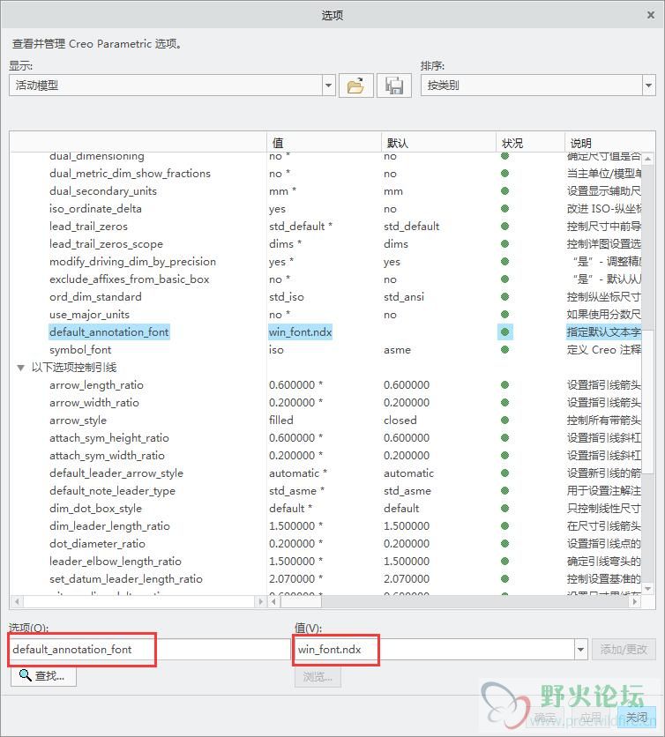The height and width of the screenshot is (737, 665).
Task: Select modify_driving_dim_by_precision option
Action: [132, 261]
